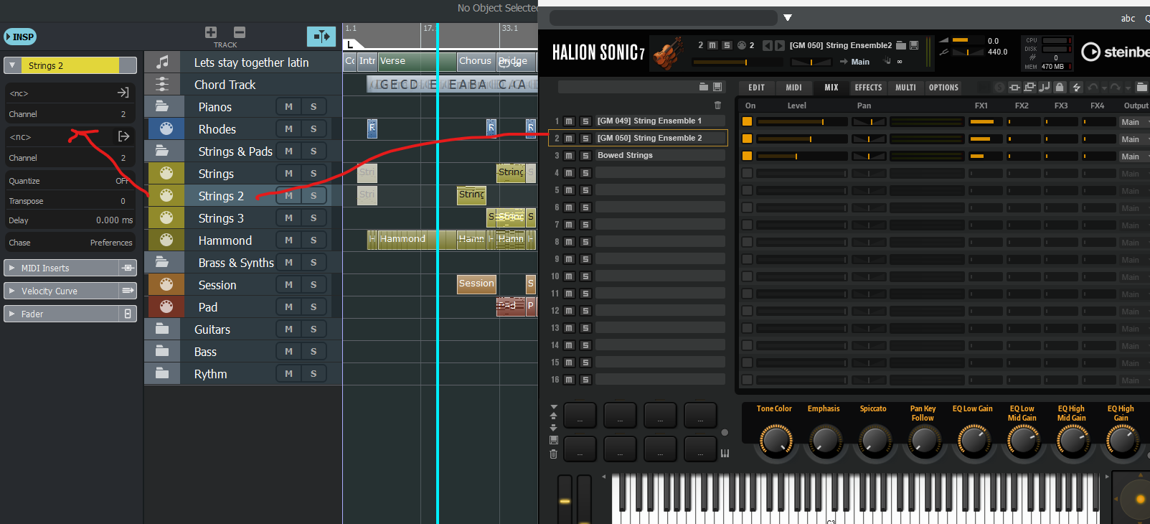Open Output dropdown for String Ensemble 2

(x=1135, y=139)
